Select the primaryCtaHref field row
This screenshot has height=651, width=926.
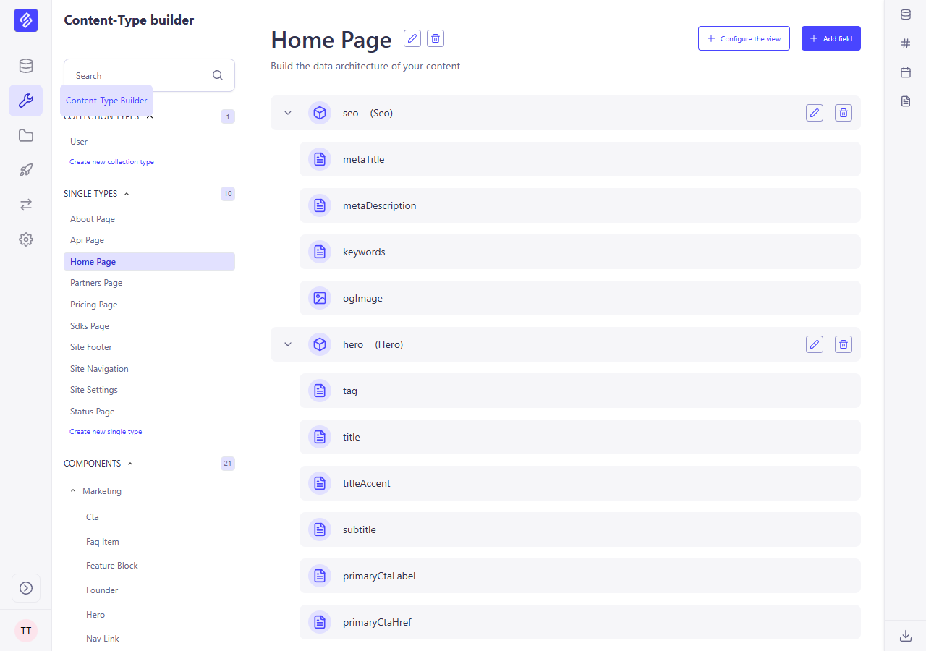580,622
